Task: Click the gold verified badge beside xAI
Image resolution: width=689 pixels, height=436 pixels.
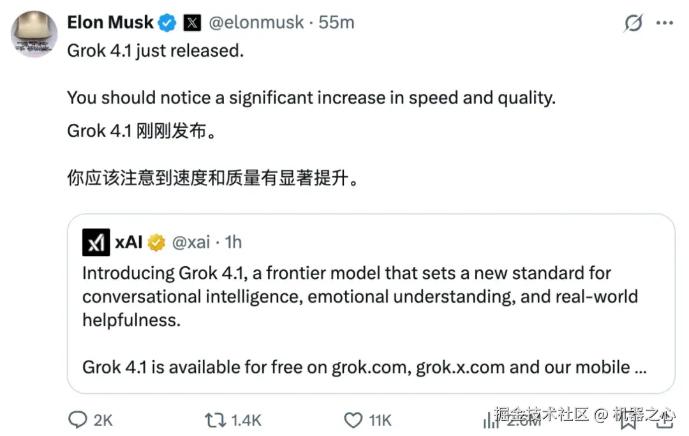Action: (155, 242)
